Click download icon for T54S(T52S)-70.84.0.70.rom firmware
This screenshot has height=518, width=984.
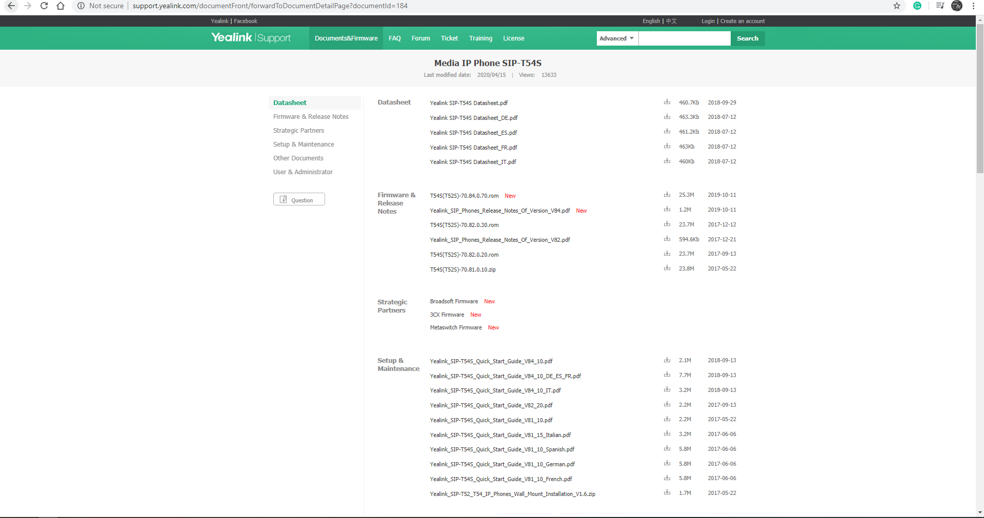(667, 195)
